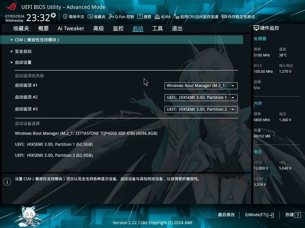Open Q-Fan 控制
305x228 pixels.
click(x=124, y=17)
